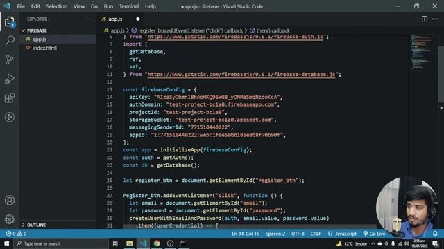Open the Selection menu
The width and height of the screenshot is (444, 249).
click(x=57, y=6)
